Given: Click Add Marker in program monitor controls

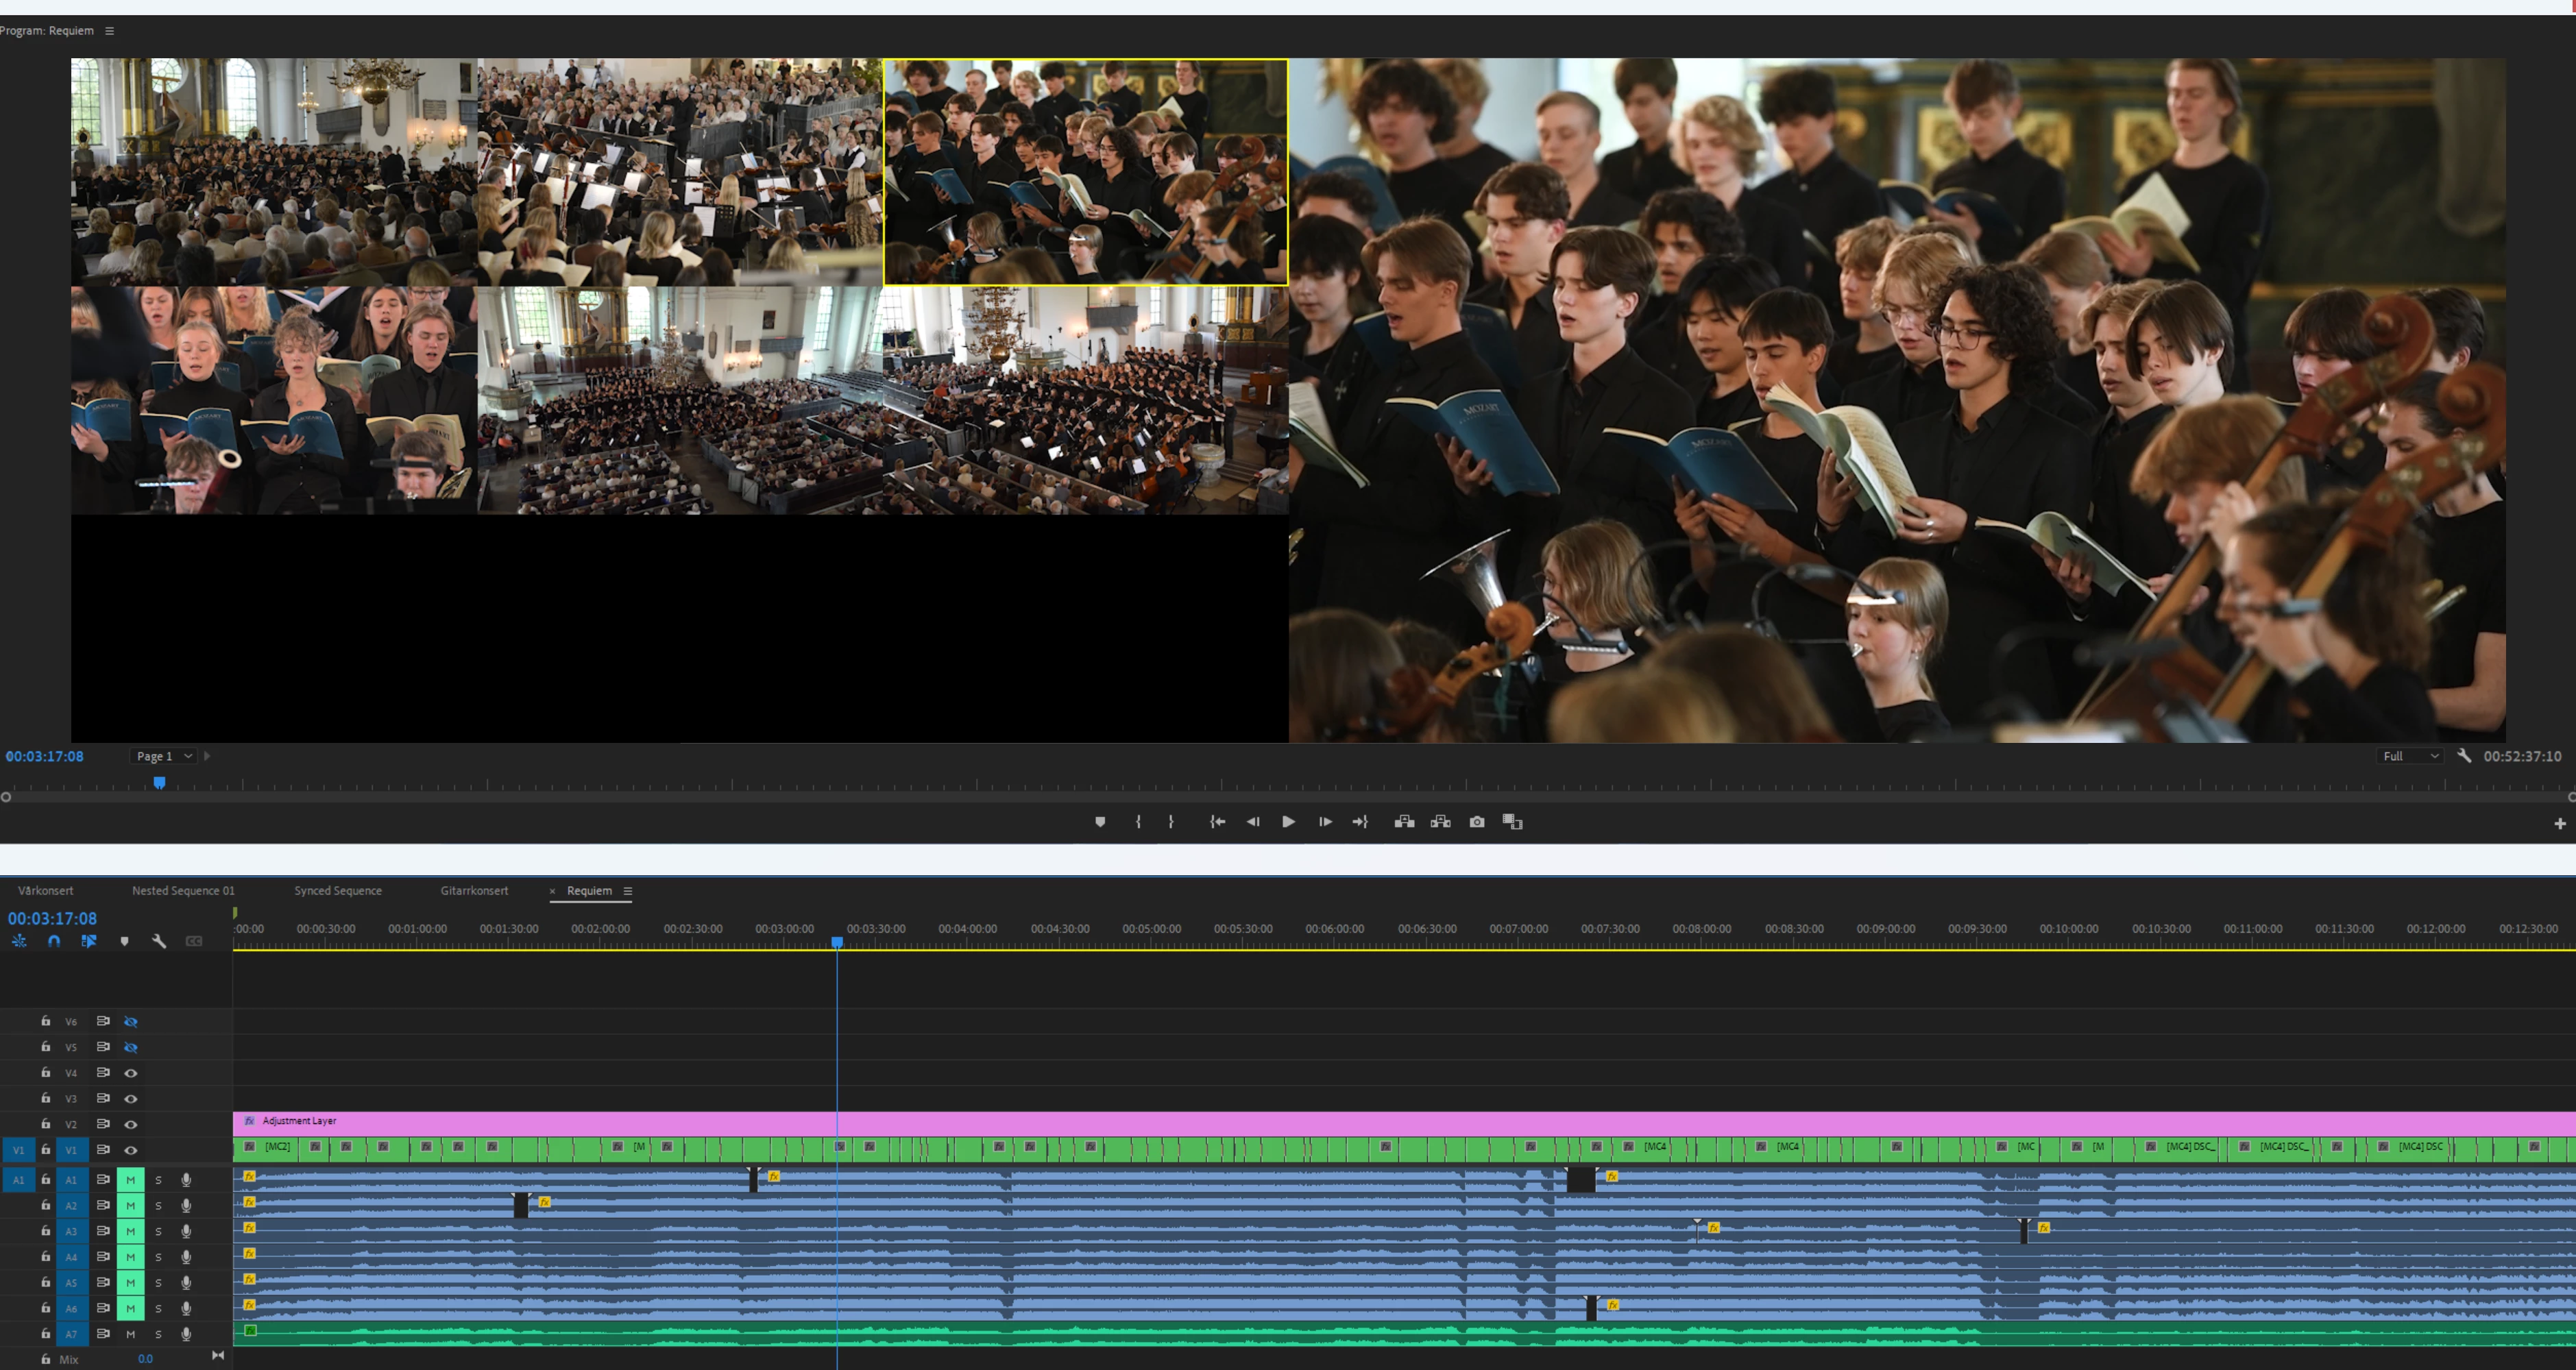Looking at the screenshot, I should click(1100, 822).
